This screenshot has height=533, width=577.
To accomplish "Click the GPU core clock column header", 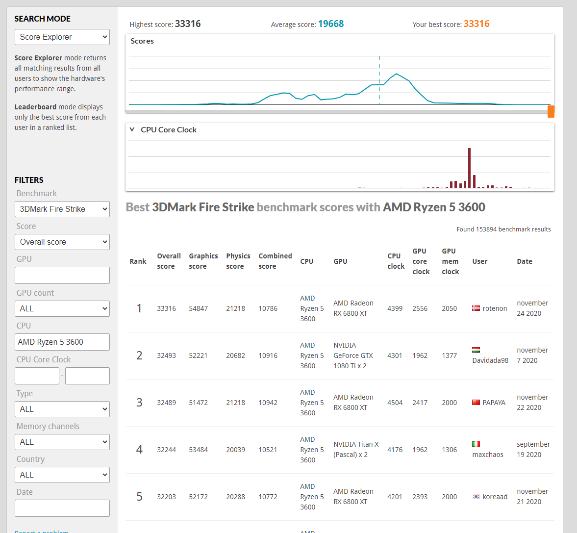I will (x=421, y=261).
